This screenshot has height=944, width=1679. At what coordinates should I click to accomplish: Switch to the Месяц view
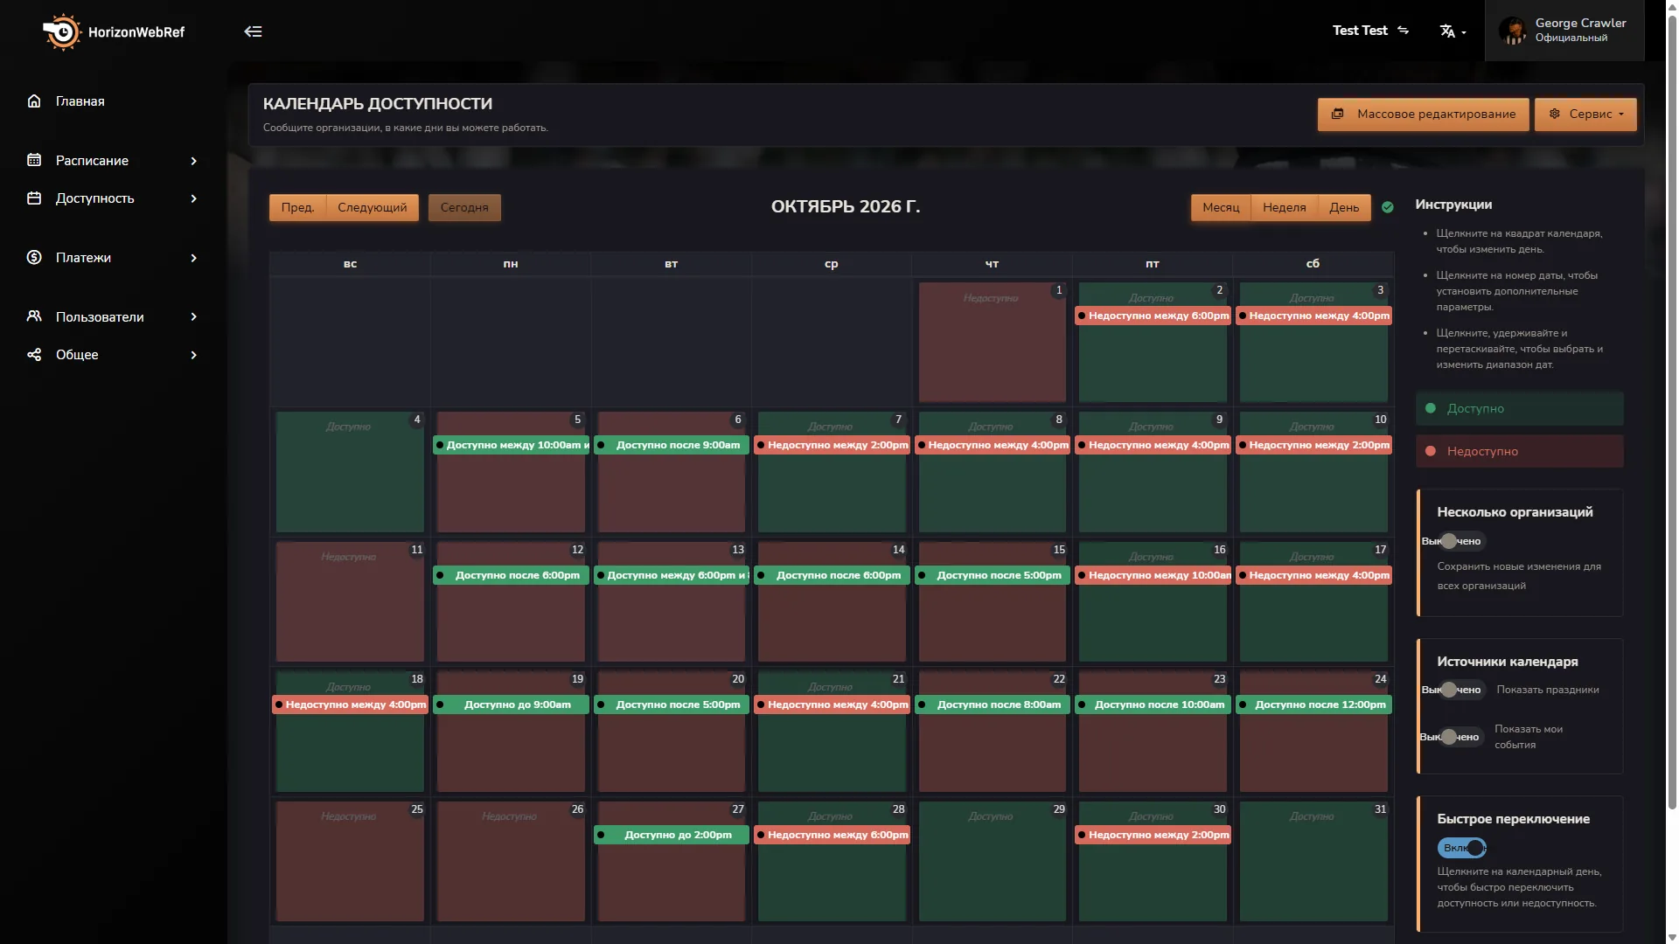[x=1221, y=207]
